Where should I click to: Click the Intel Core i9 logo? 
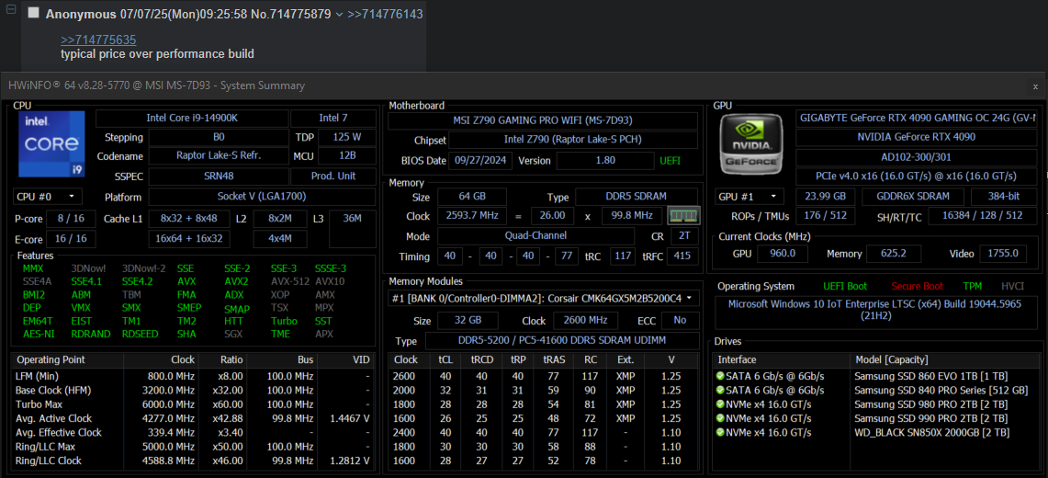51,144
